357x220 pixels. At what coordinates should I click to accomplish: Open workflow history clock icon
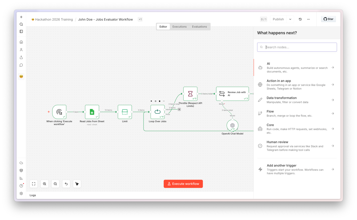tap(300, 19)
